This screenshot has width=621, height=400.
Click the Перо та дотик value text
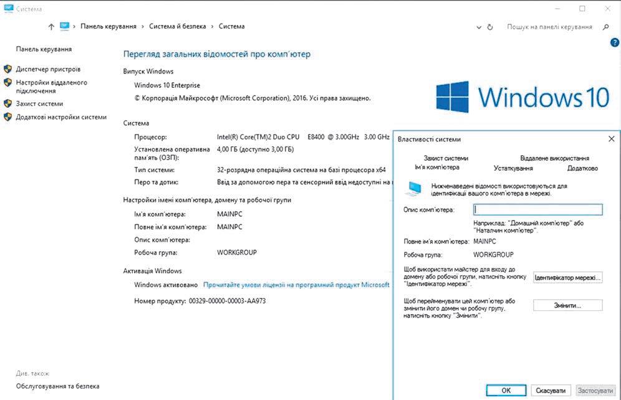tap(303, 183)
